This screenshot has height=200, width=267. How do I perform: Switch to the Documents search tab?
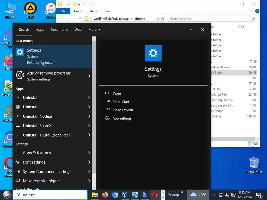pyautogui.click(x=59, y=30)
